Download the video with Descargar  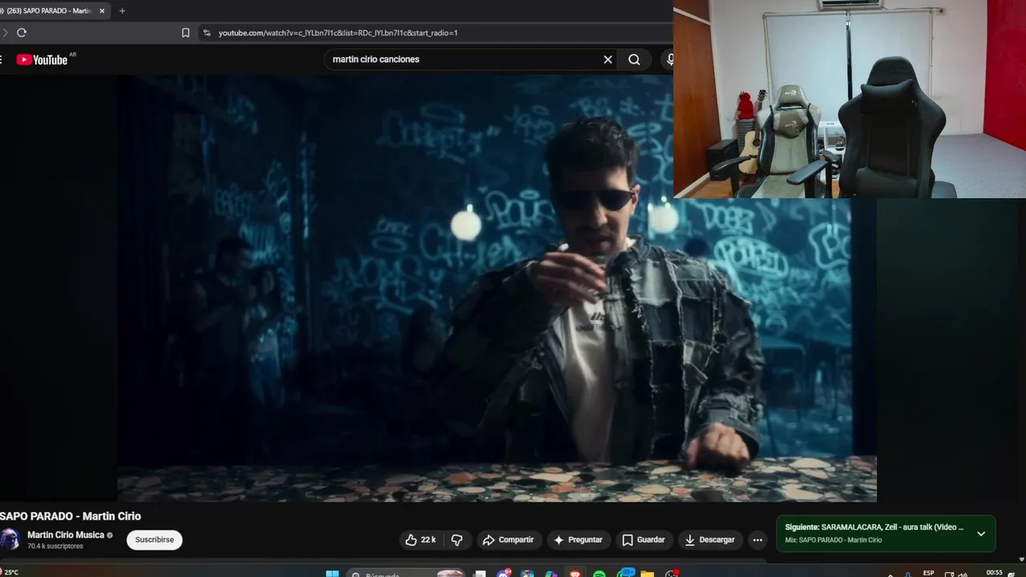coord(709,540)
